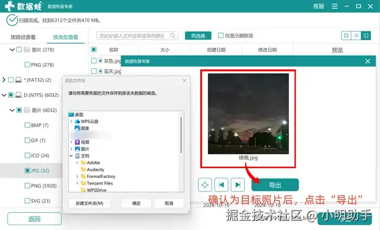
Task: Expand the *:(FAT32) drive node
Action: pos(4,80)
